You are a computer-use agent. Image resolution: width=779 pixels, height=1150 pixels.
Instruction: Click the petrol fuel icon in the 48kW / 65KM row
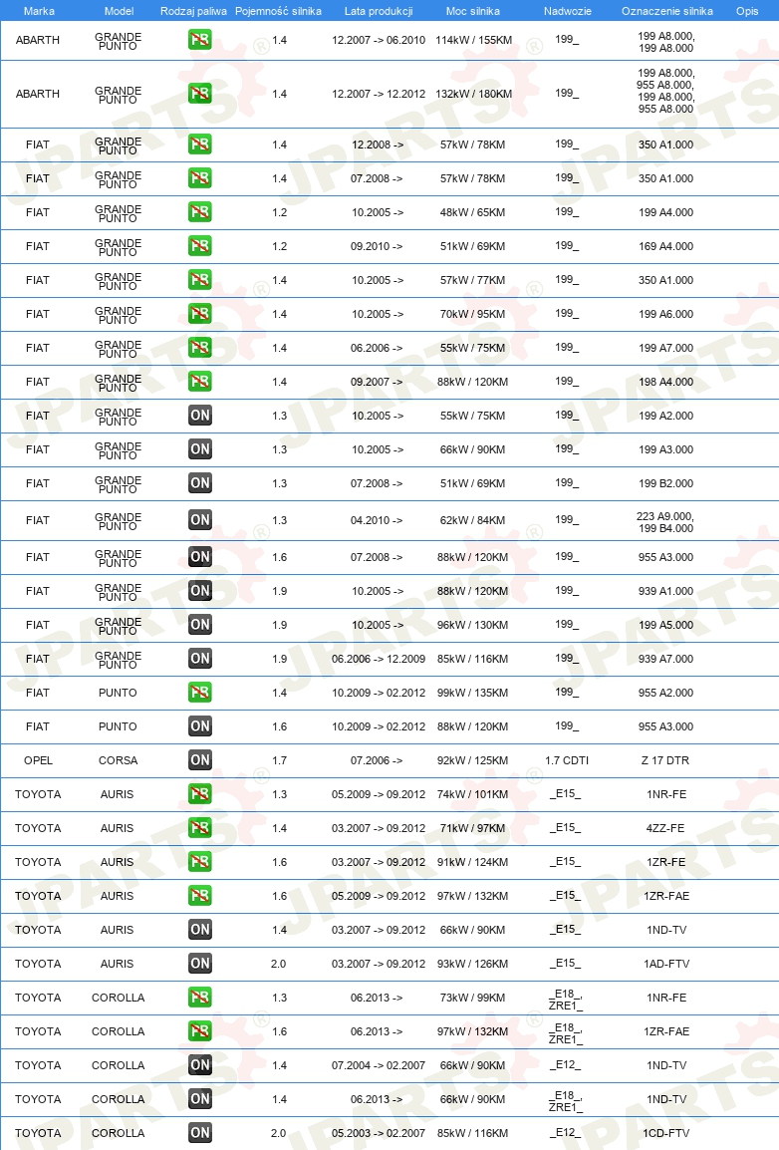click(200, 212)
